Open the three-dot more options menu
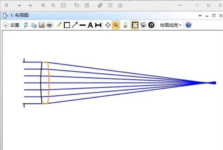Viewport: 223px width, 150px height. (x=180, y=5)
